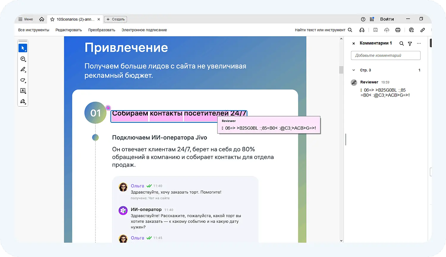Click the Создать new tab button

coord(115,19)
